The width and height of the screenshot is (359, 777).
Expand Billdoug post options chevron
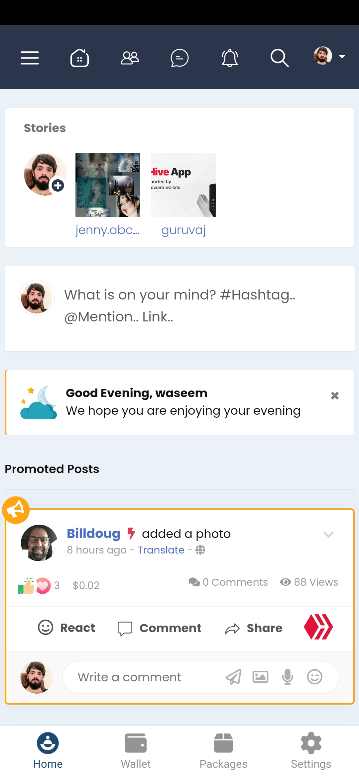pos(328,534)
